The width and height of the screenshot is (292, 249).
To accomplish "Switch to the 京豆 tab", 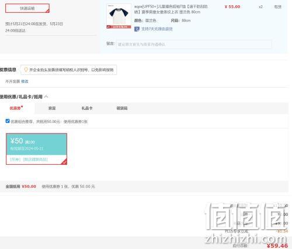I will 52,108.
